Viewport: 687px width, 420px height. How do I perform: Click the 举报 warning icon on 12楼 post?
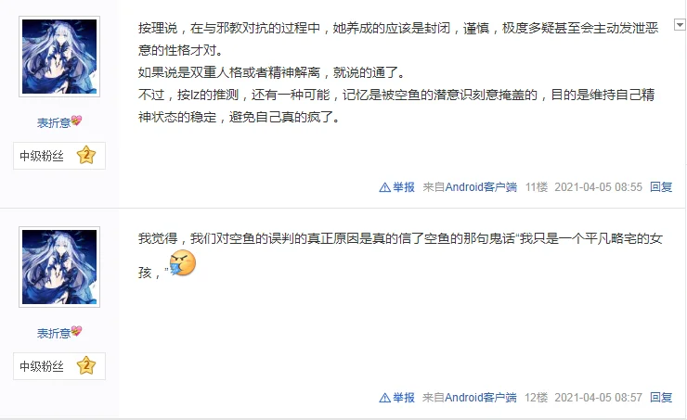tap(384, 398)
